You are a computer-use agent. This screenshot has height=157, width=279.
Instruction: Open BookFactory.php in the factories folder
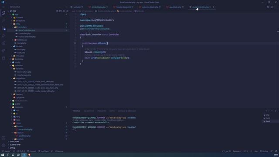coord(24,72)
